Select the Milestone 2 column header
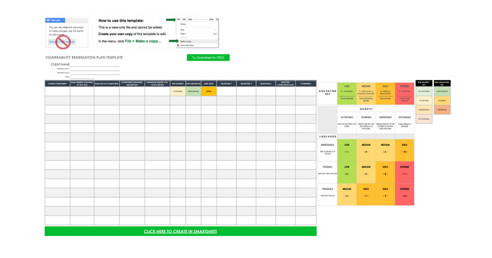 tap(246, 84)
